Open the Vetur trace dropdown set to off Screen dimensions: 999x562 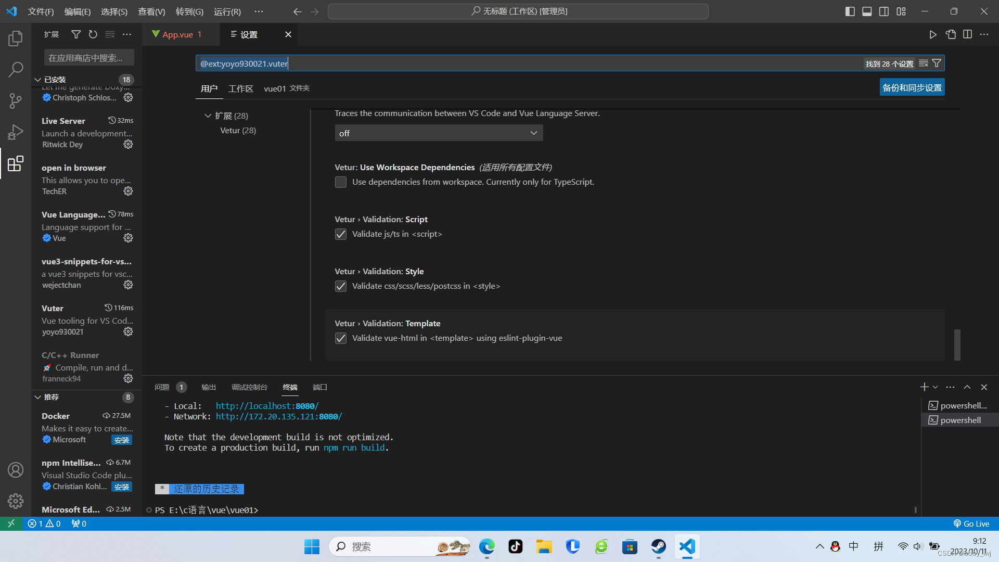[x=438, y=133]
